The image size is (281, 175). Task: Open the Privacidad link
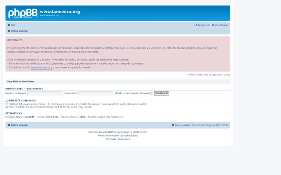coord(111,139)
